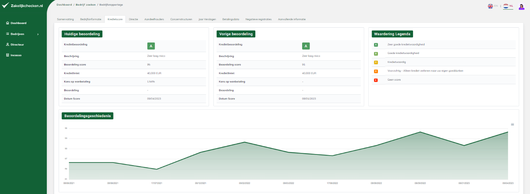Screen dimensions: 530x194
Task: Show the Concernstructuren tab
Action: (x=181, y=19)
